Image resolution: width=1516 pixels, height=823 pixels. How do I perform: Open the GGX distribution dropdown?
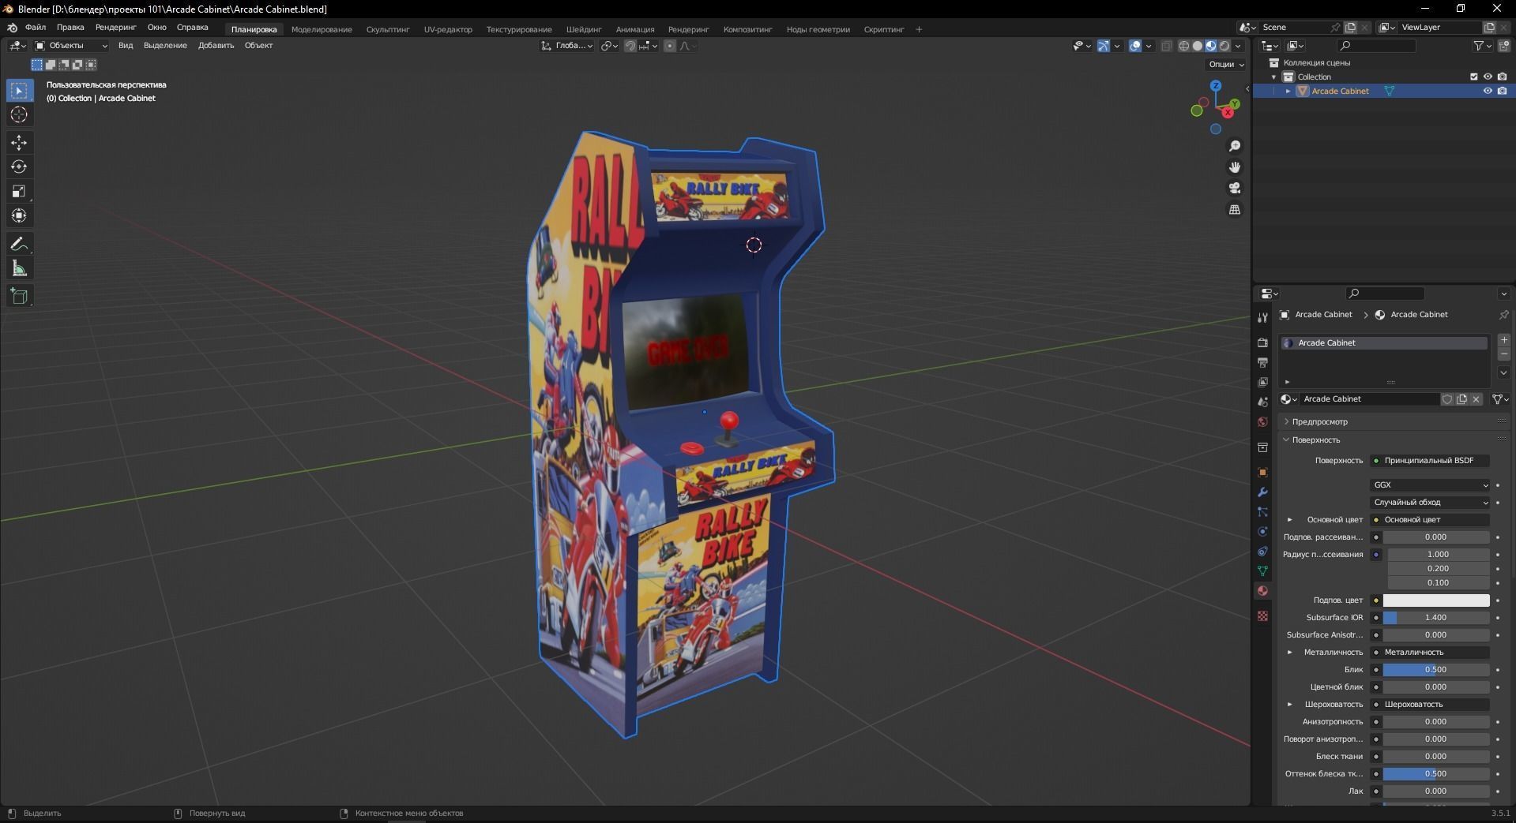1430,485
